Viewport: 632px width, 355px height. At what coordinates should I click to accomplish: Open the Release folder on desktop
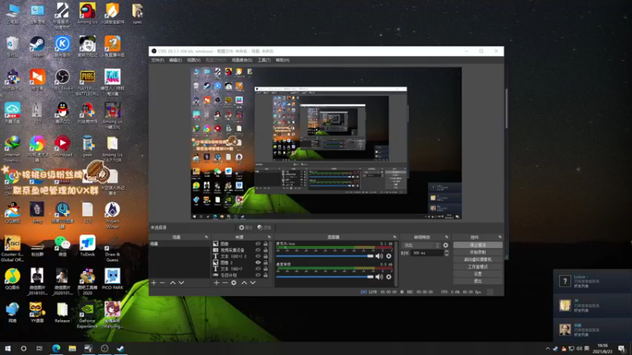tap(62, 312)
